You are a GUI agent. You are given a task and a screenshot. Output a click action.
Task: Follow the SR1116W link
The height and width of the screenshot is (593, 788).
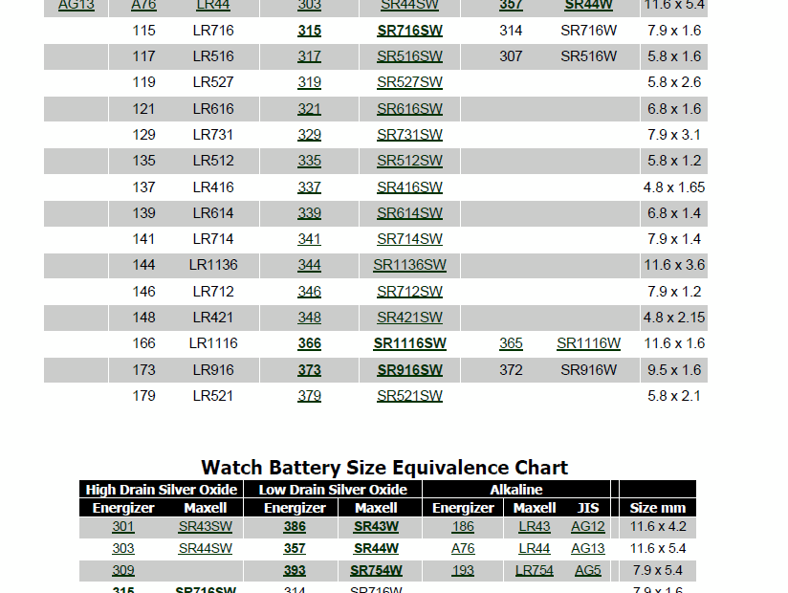[588, 343]
